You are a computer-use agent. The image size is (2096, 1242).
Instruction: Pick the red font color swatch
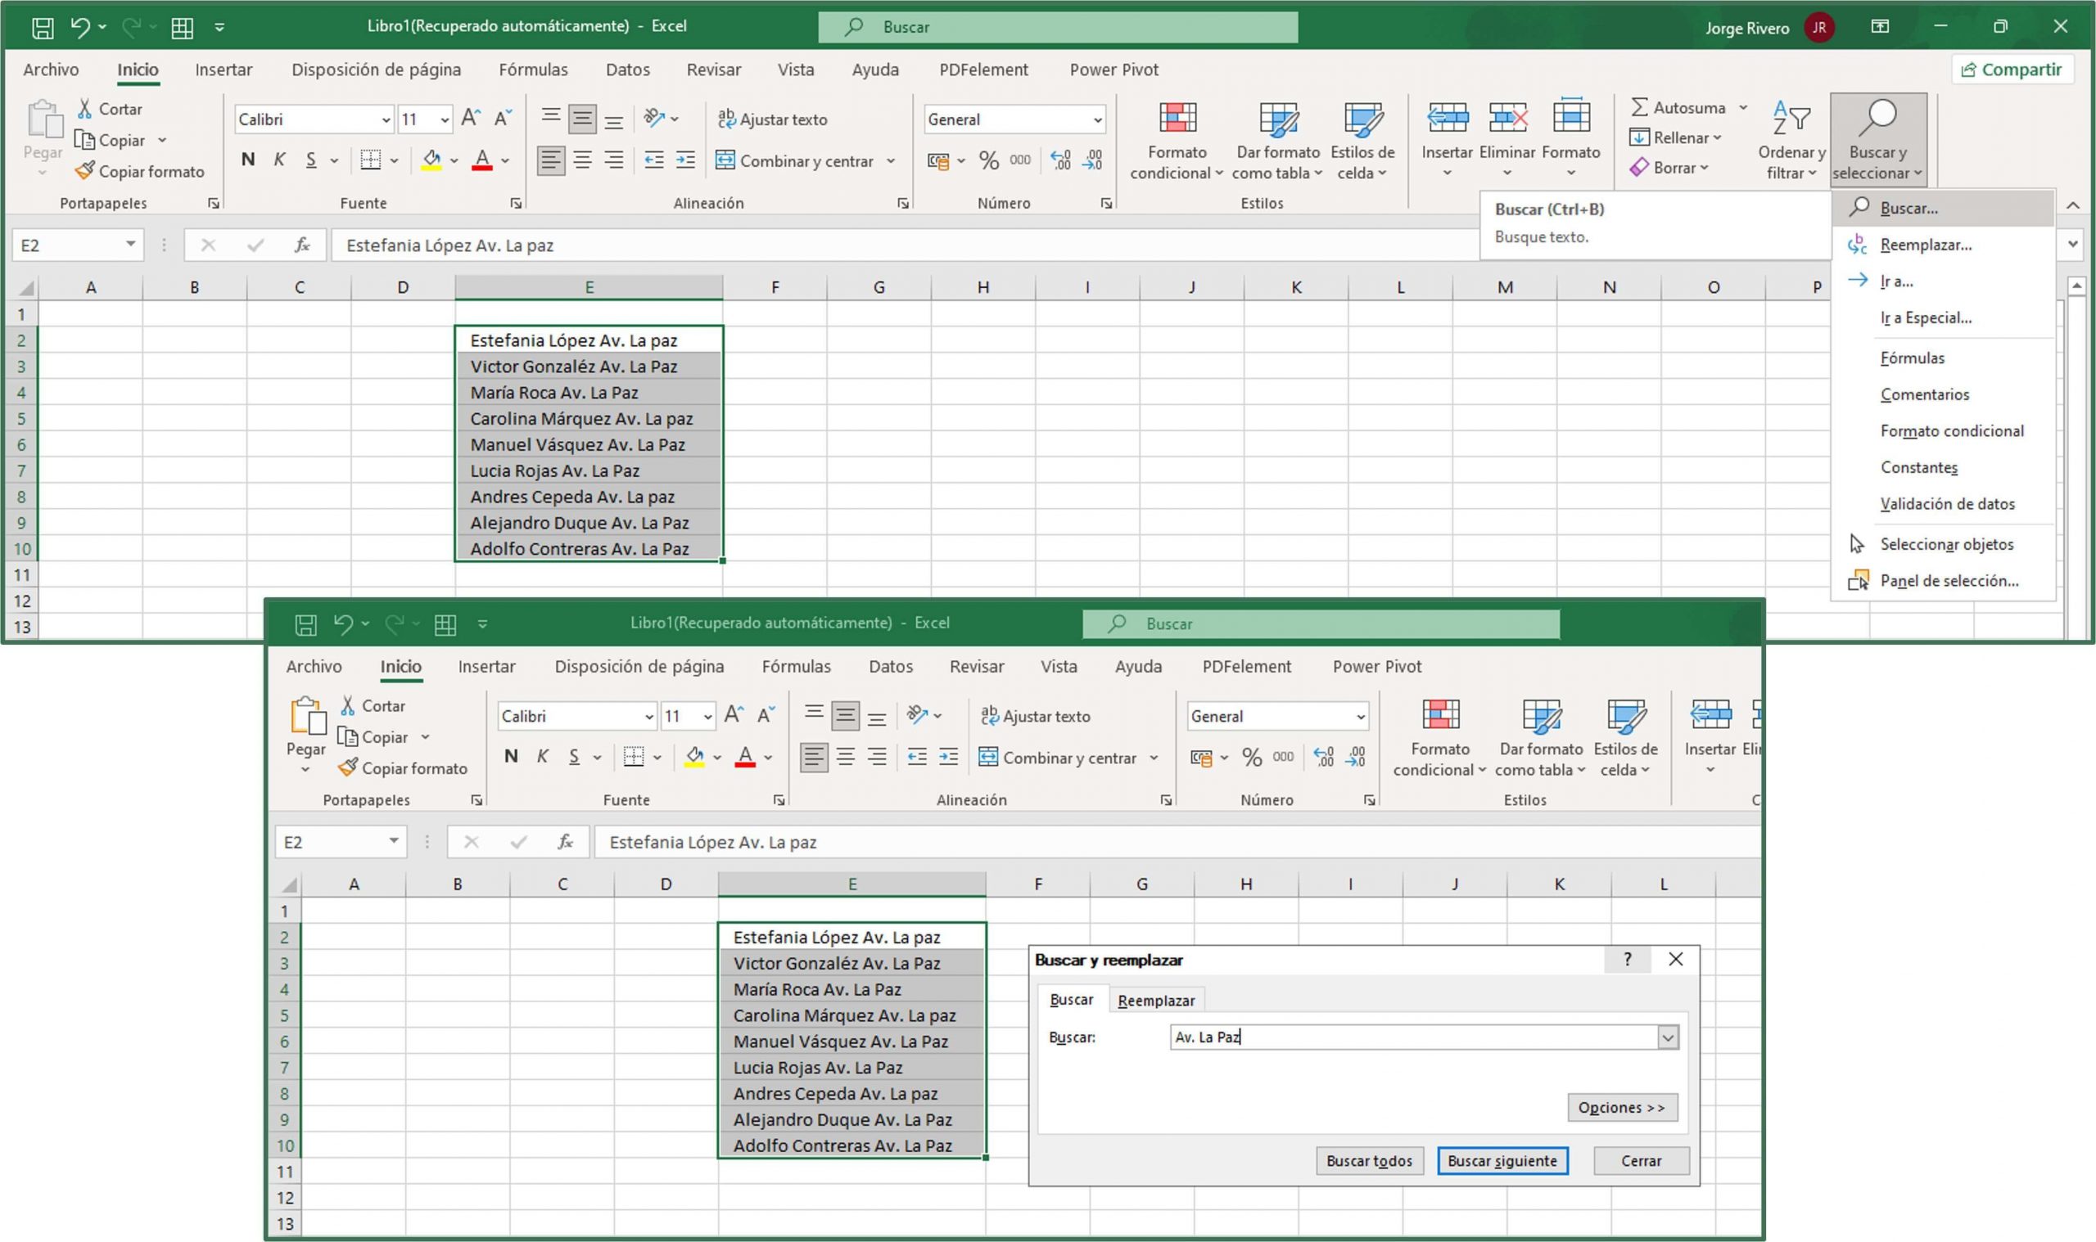click(x=484, y=165)
